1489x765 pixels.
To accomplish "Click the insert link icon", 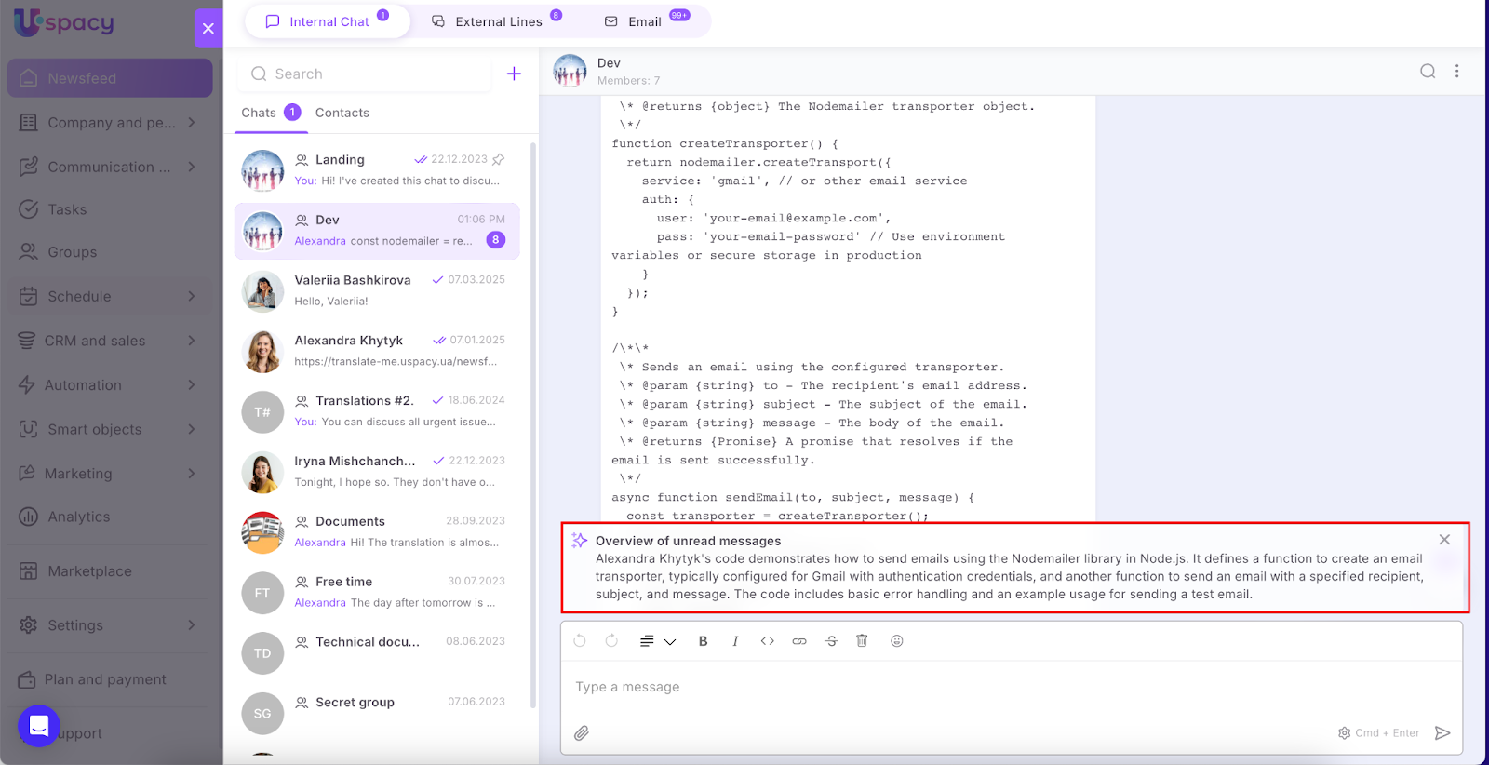I will pyautogui.click(x=799, y=641).
